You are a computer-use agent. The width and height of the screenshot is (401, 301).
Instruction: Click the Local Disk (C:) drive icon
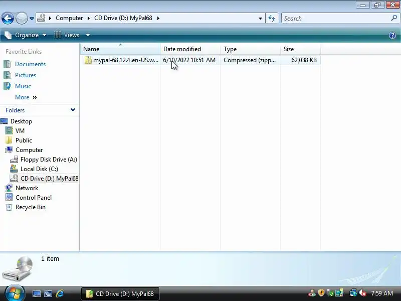pyautogui.click(x=14, y=169)
